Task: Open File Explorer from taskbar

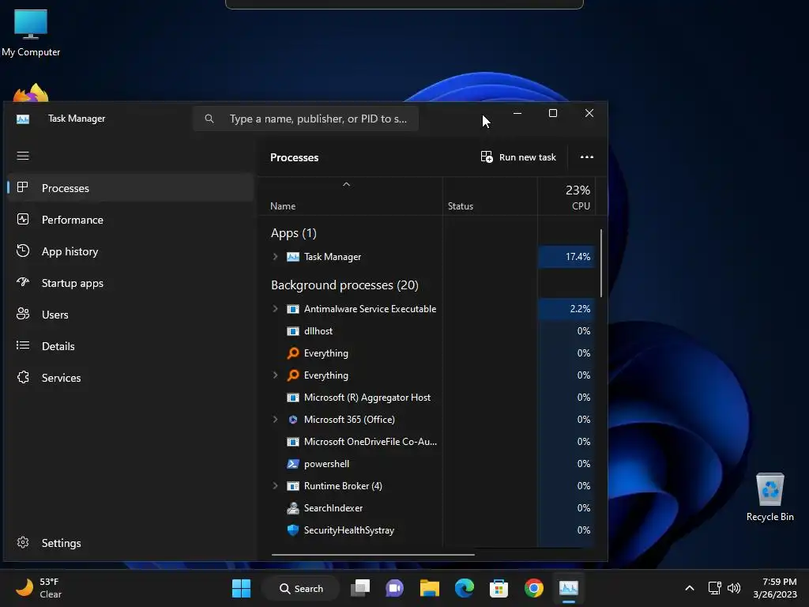Action: tap(429, 588)
